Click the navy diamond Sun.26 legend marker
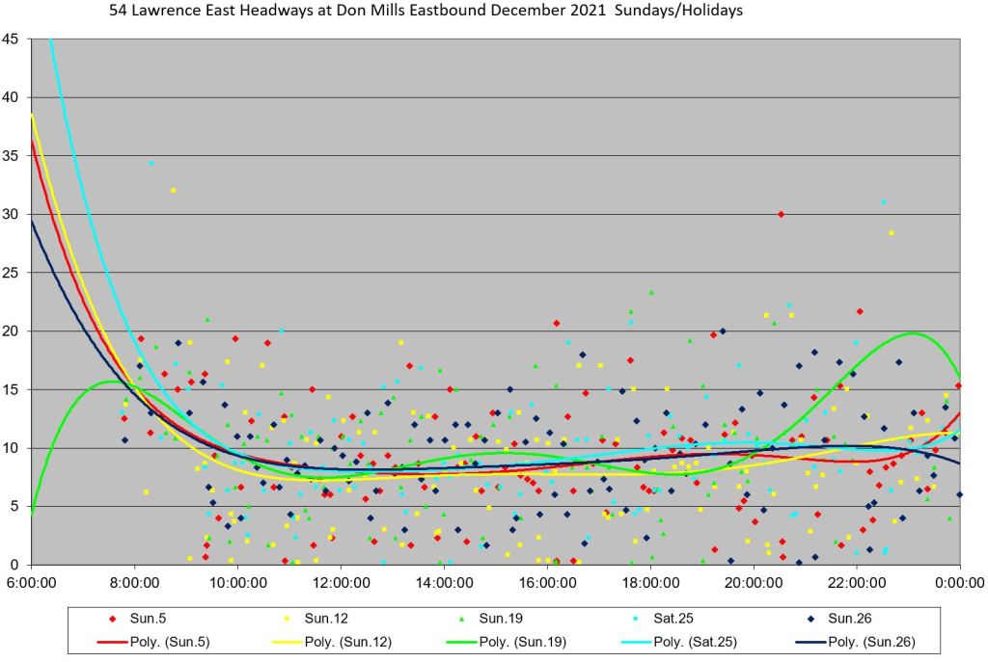This screenshot has width=988, height=662. (x=811, y=618)
